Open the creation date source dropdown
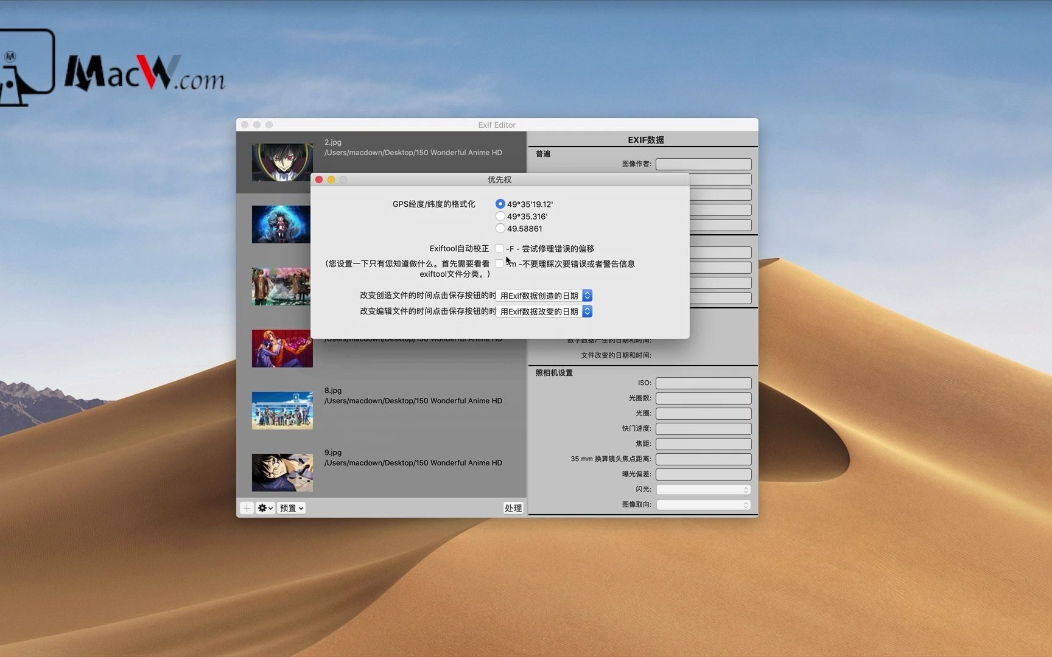Image resolution: width=1052 pixels, height=657 pixels. (544, 296)
